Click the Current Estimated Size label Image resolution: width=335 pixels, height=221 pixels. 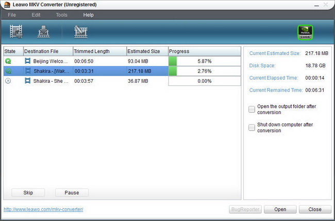click(275, 53)
